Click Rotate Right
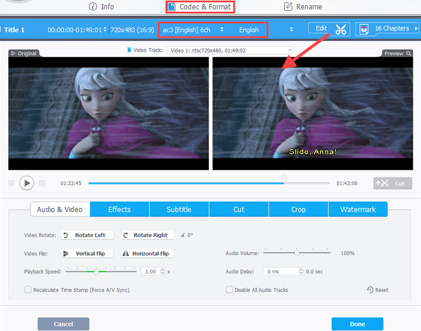Screen dimensions: 421x331 click(x=147, y=235)
